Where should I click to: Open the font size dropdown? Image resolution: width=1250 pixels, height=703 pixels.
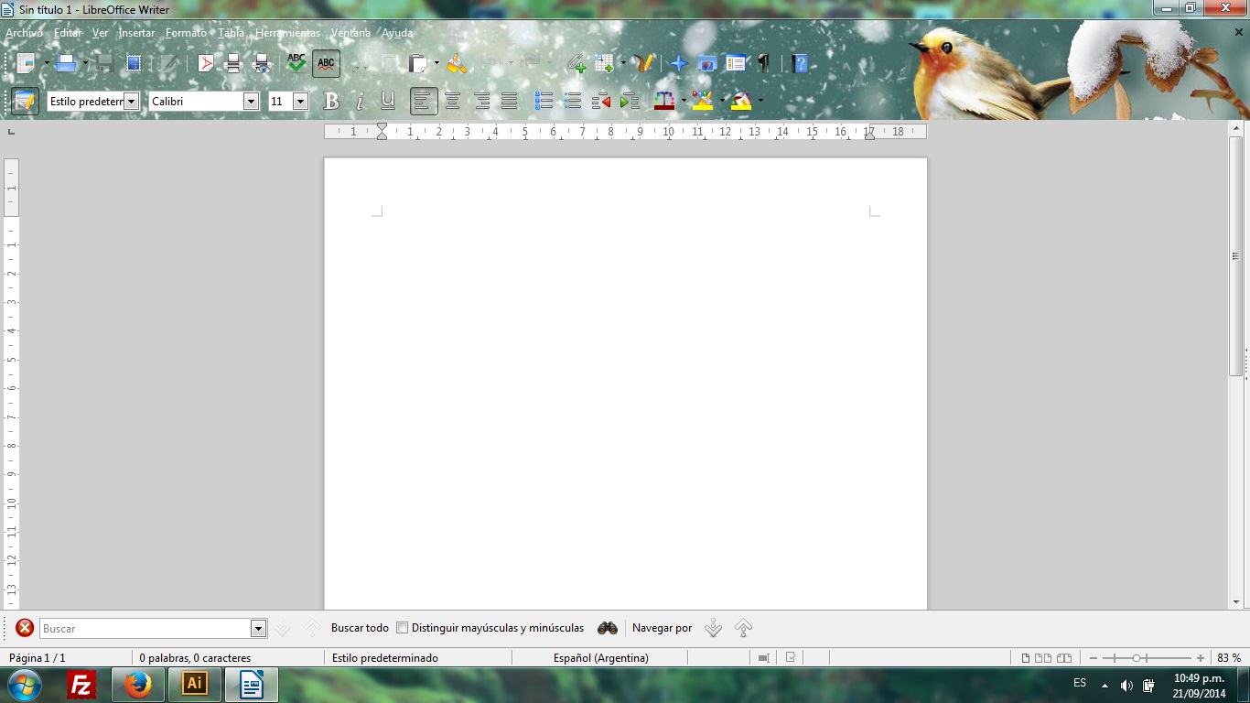pos(300,101)
